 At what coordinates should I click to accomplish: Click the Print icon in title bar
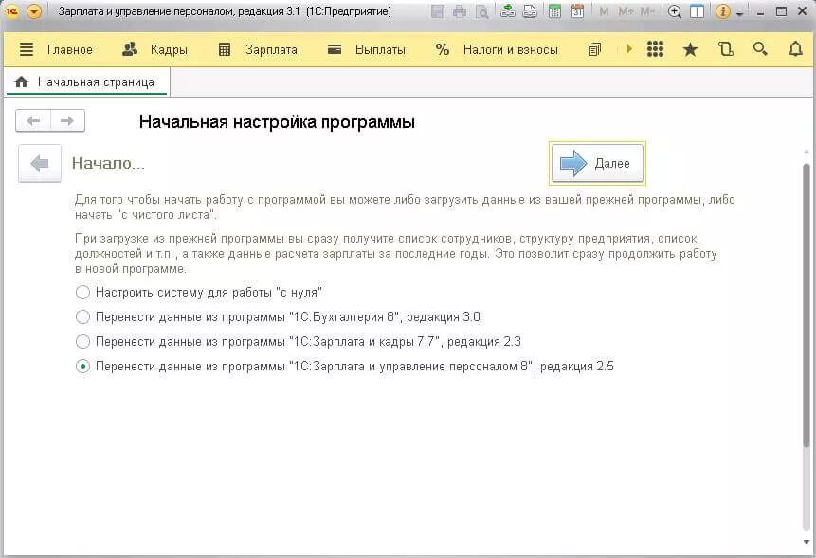(460, 11)
